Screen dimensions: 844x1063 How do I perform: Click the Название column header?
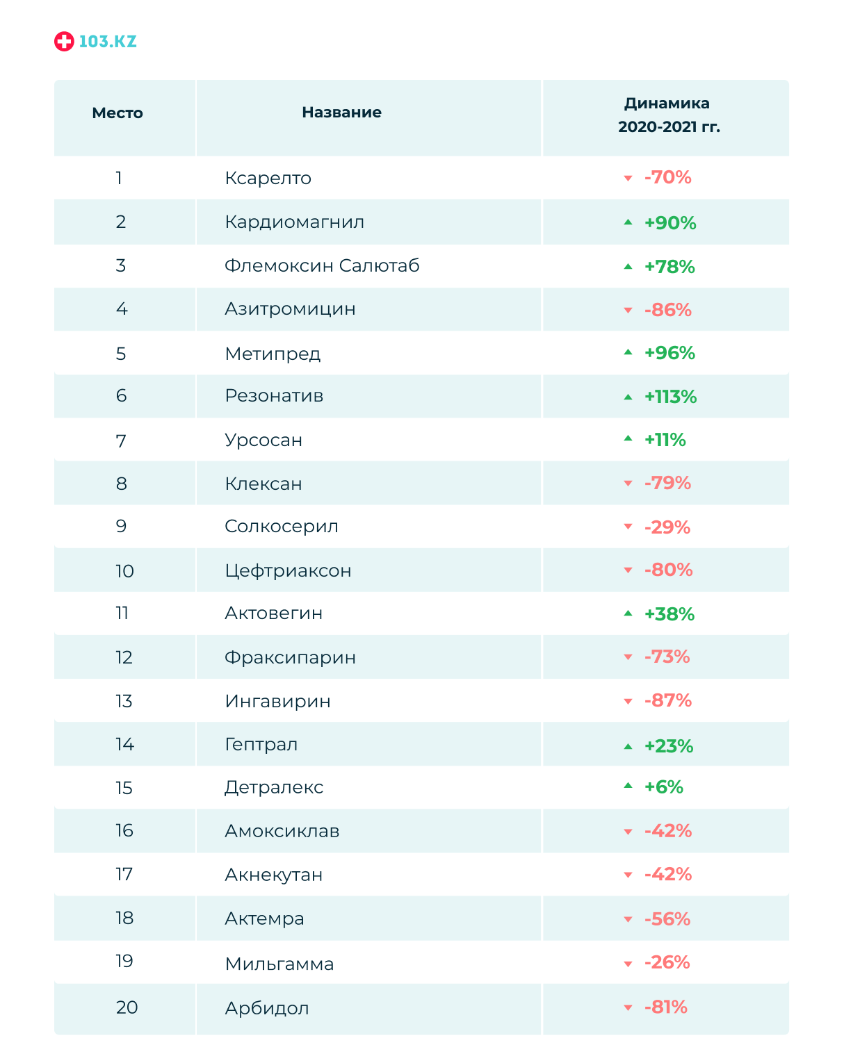(x=341, y=113)
